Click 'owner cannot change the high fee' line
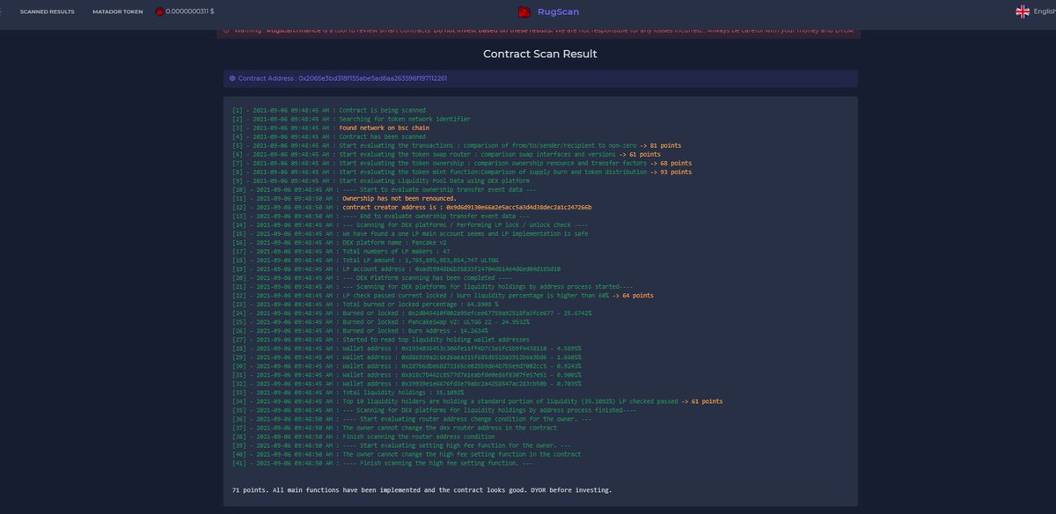Viewport: 1056px width, 514px height. (x=407, y=453)
